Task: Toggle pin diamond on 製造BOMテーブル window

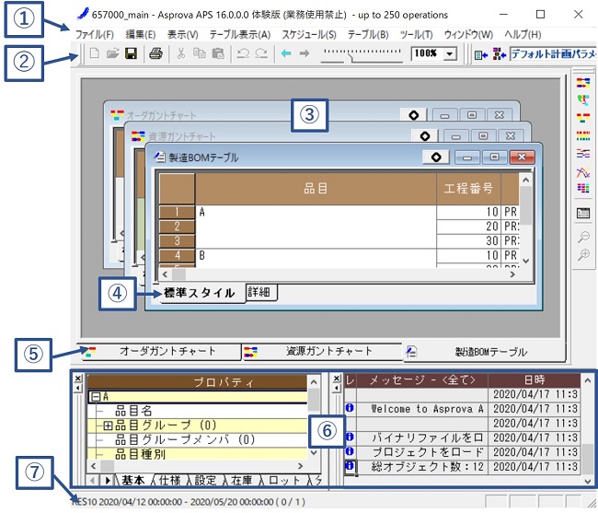Action: (436, 157)
